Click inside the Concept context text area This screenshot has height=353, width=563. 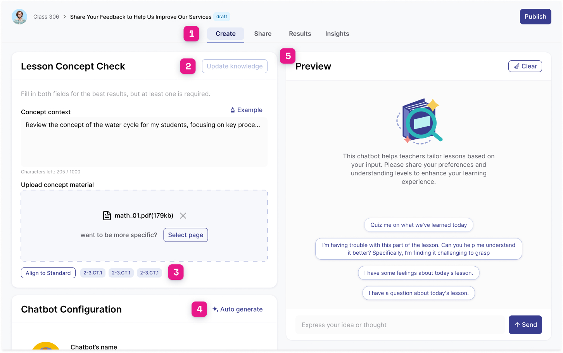tap(144, 142)
